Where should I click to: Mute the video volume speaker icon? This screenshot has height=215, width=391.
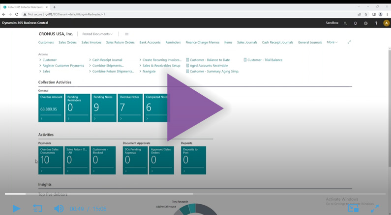[x=59, y=209]
